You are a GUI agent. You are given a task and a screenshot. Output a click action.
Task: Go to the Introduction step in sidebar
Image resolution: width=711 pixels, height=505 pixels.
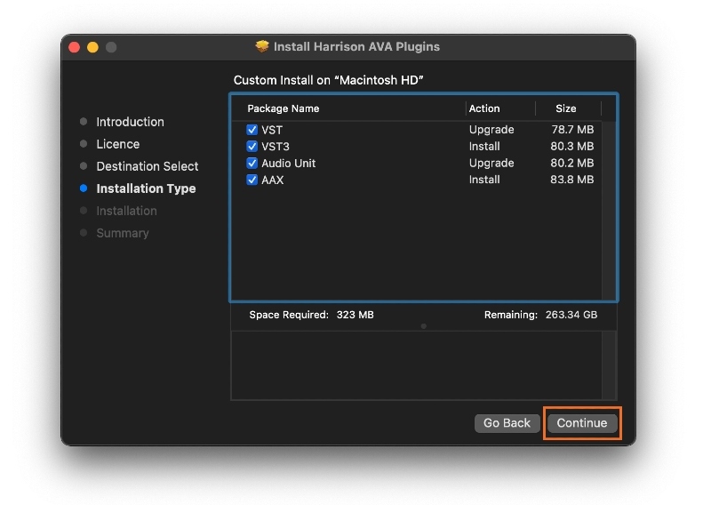(x=130, y=122)
